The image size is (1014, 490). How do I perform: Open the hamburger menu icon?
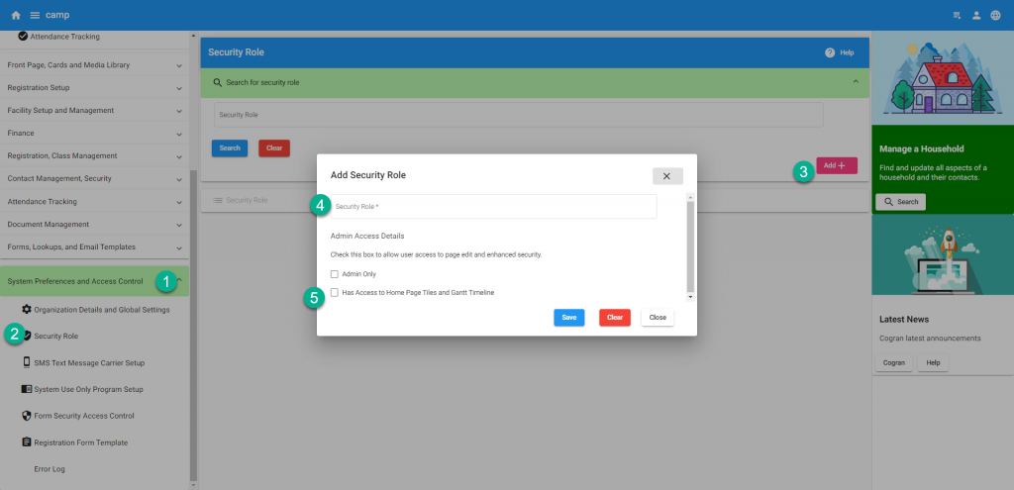pos(35,15)
